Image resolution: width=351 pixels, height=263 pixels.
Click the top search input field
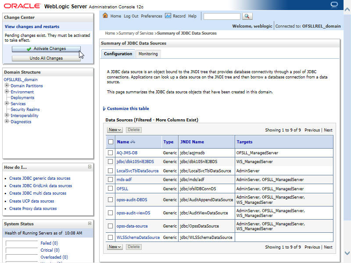(222, 16)
